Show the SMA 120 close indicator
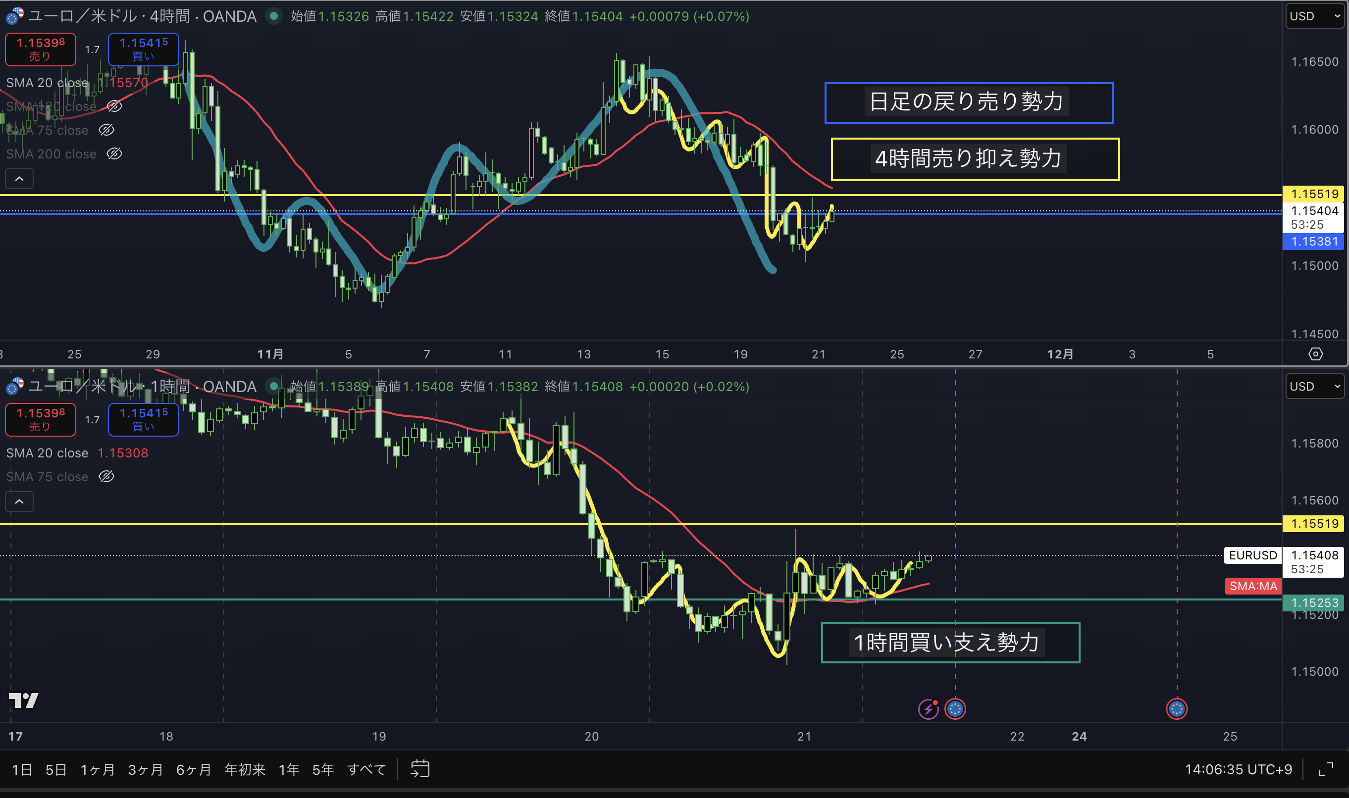Viewport: 1349px width, 798px height. pos(114,106)
